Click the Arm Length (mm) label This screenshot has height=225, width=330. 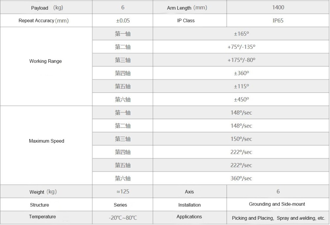[187, 8]
